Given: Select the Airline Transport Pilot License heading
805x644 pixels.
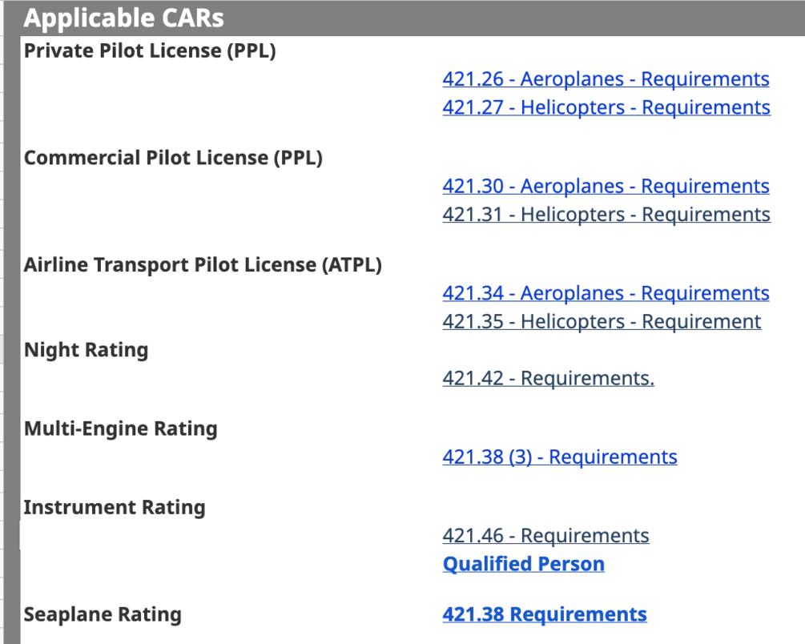Looking at the screenshot, I should (x=203, y=265).
